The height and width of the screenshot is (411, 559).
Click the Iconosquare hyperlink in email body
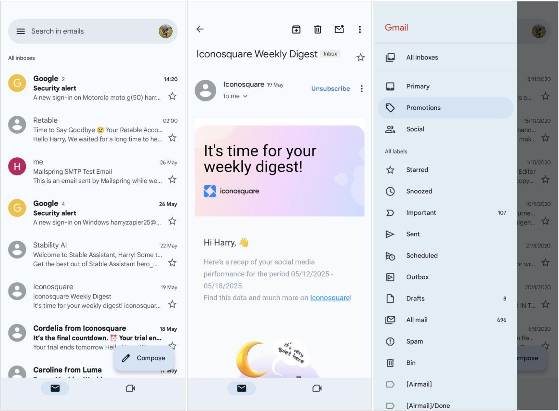click(330, 298)
